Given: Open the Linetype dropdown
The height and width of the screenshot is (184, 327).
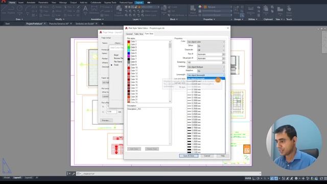Looking at the screenshot, I should (206, 67).
